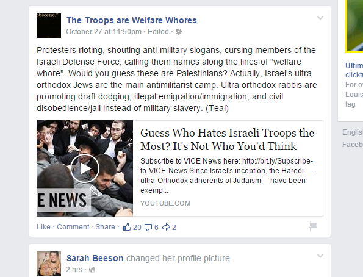The image size is (363, 277).
Task: Click the Comment link under the post
Action: tap(73, 227)
